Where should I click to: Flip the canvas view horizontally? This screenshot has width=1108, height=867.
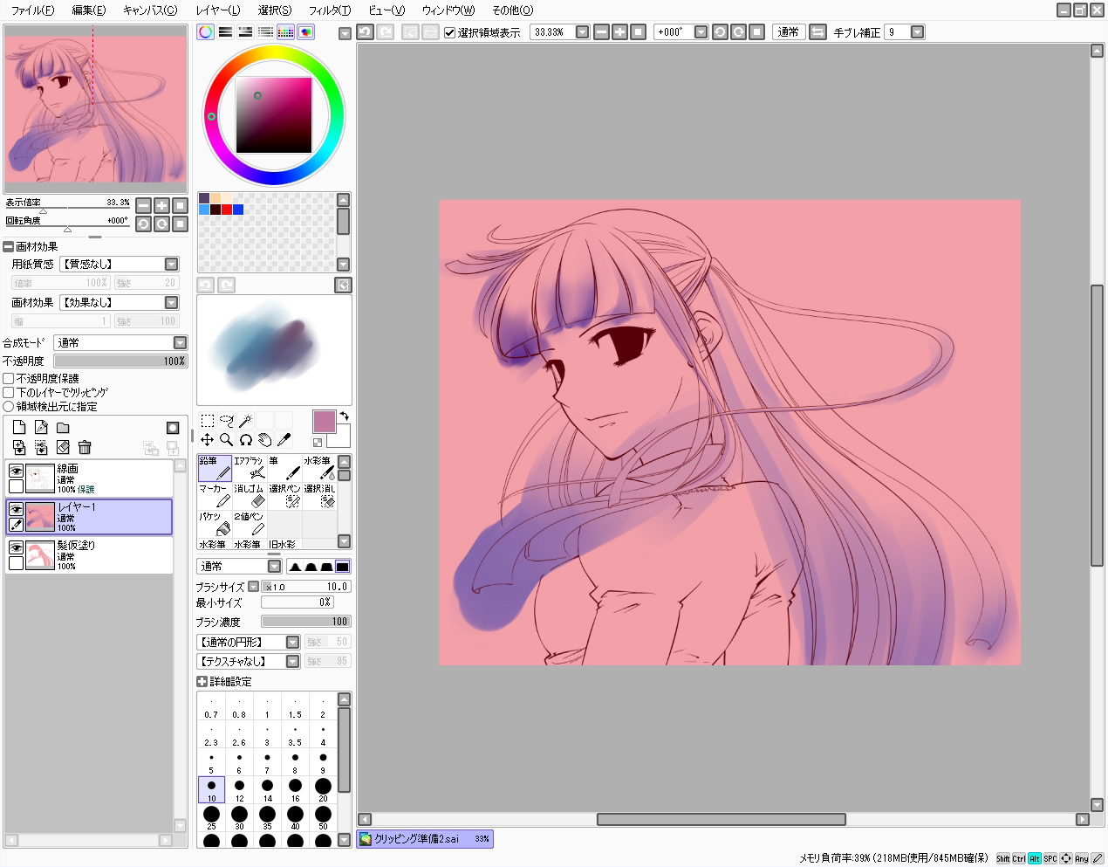click(x=817, y=31)
